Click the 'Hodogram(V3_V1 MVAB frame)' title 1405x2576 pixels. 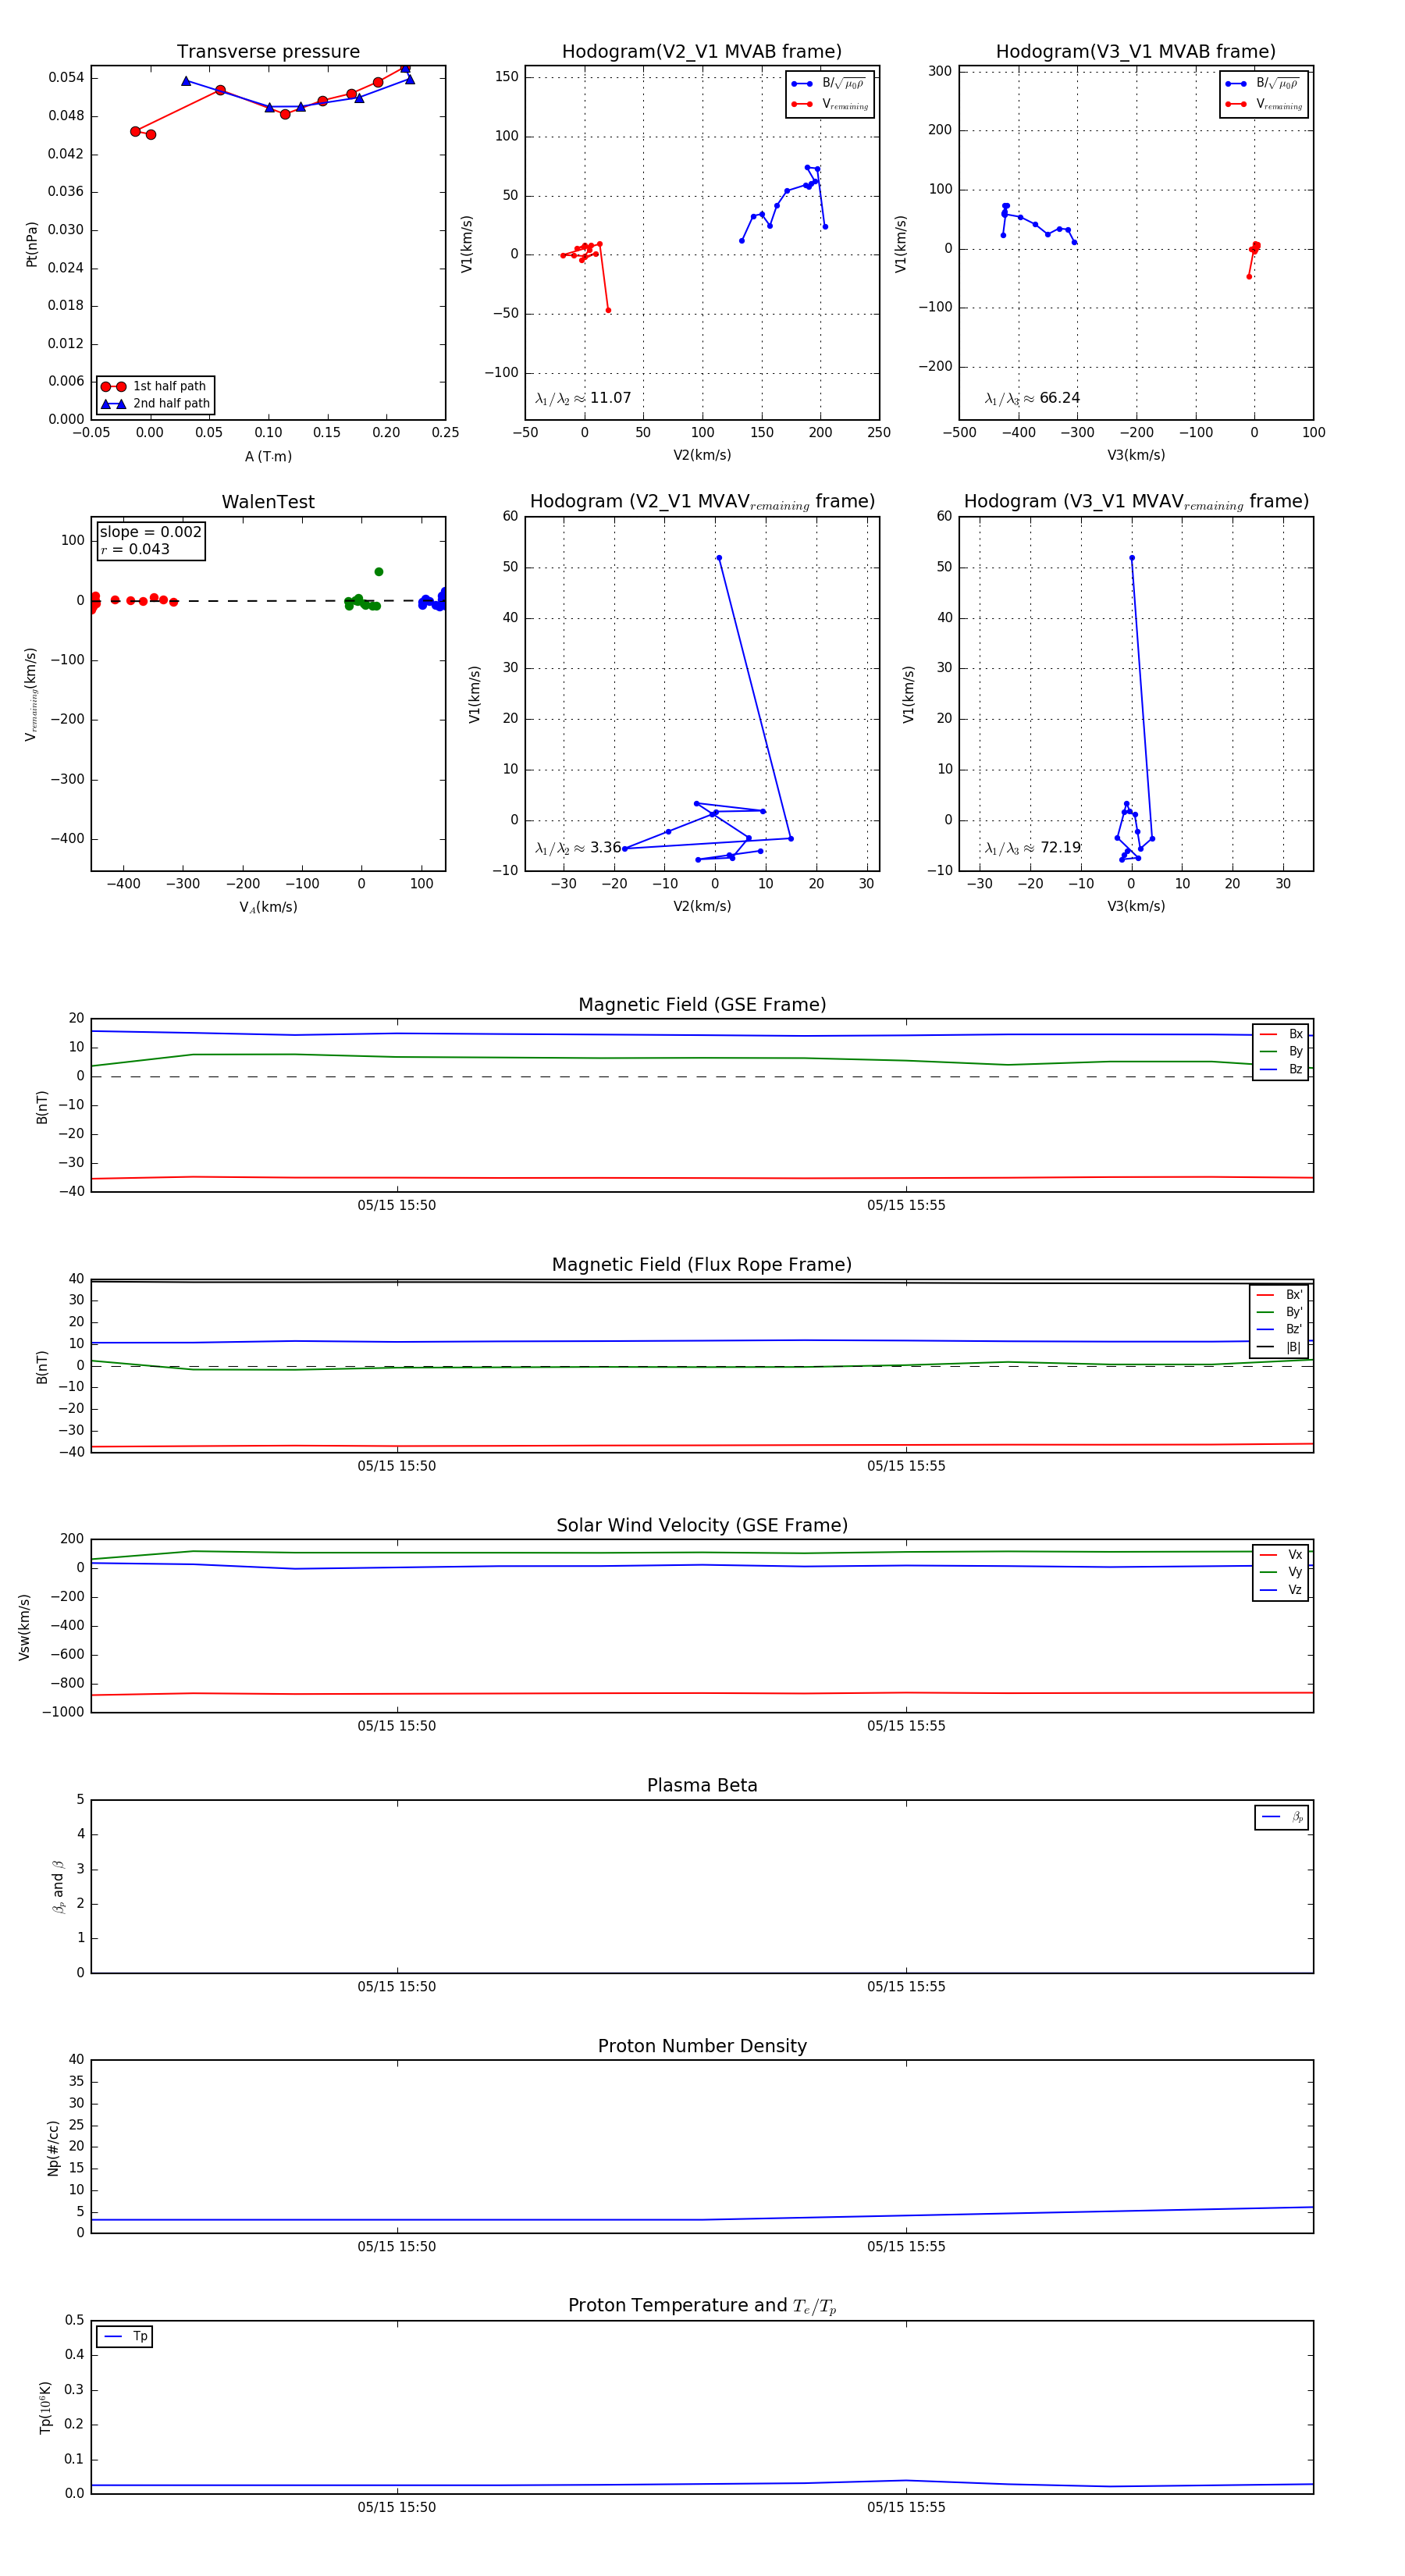point(1135,52)
